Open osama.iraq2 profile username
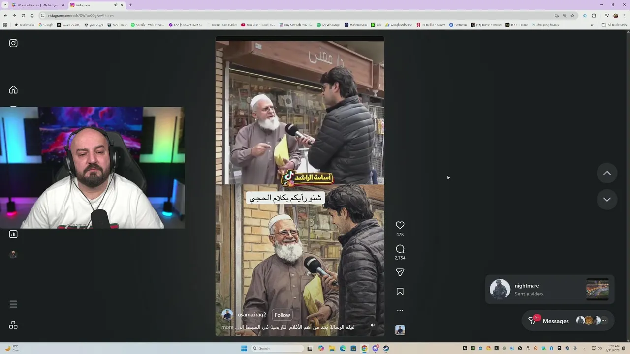This screenshot has width=630, height=354. click(x=252, y=315)
